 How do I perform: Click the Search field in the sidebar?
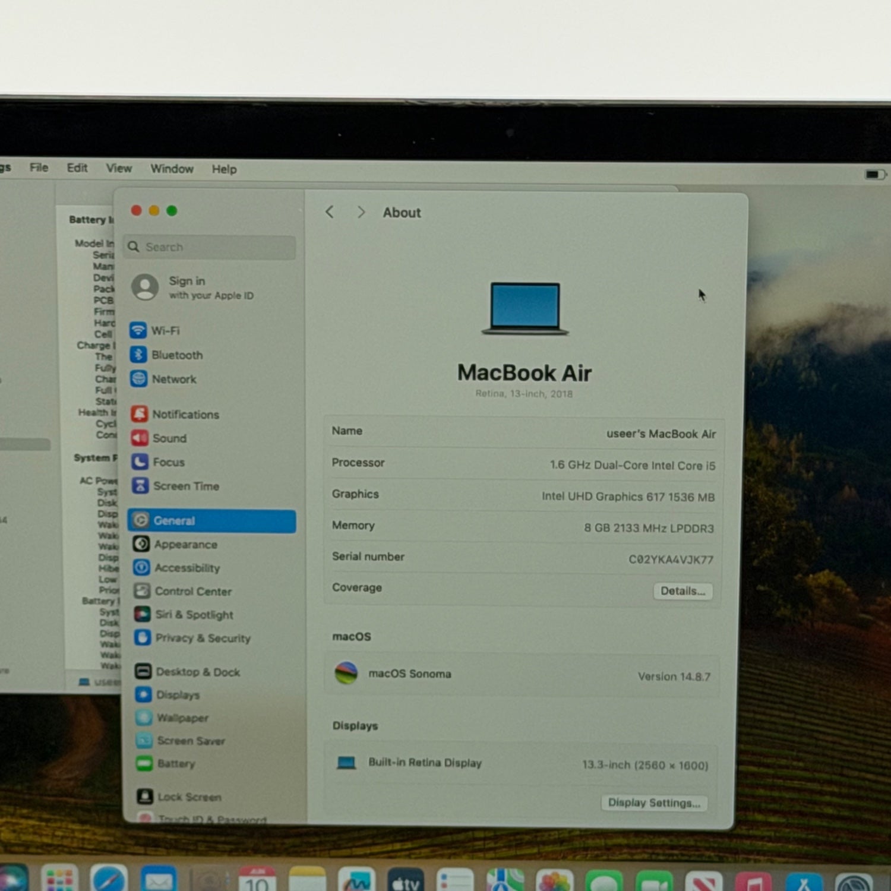[x=210, y=247]
